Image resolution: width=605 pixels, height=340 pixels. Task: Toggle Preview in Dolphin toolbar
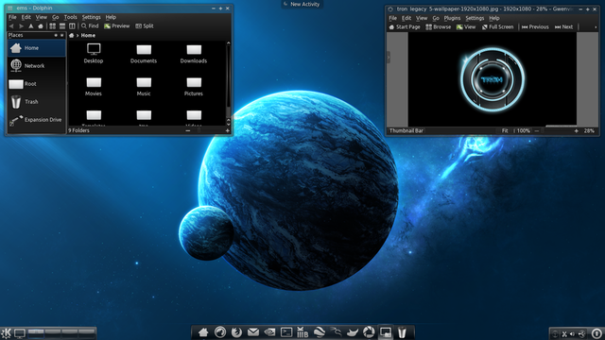click(117, 26)
